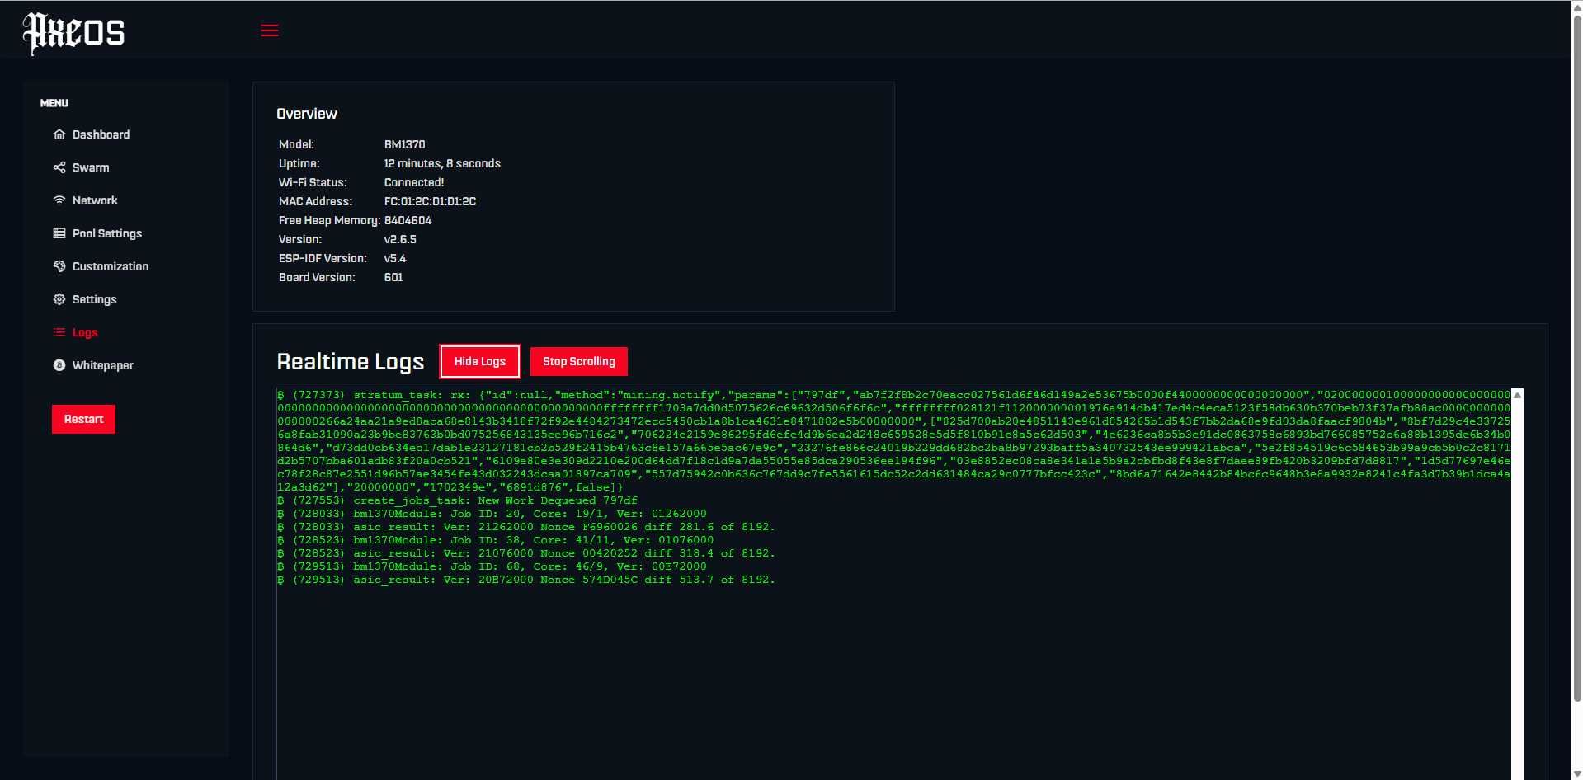Click the Swarm share icon
Screen dimensions: 1583x780
59,167
